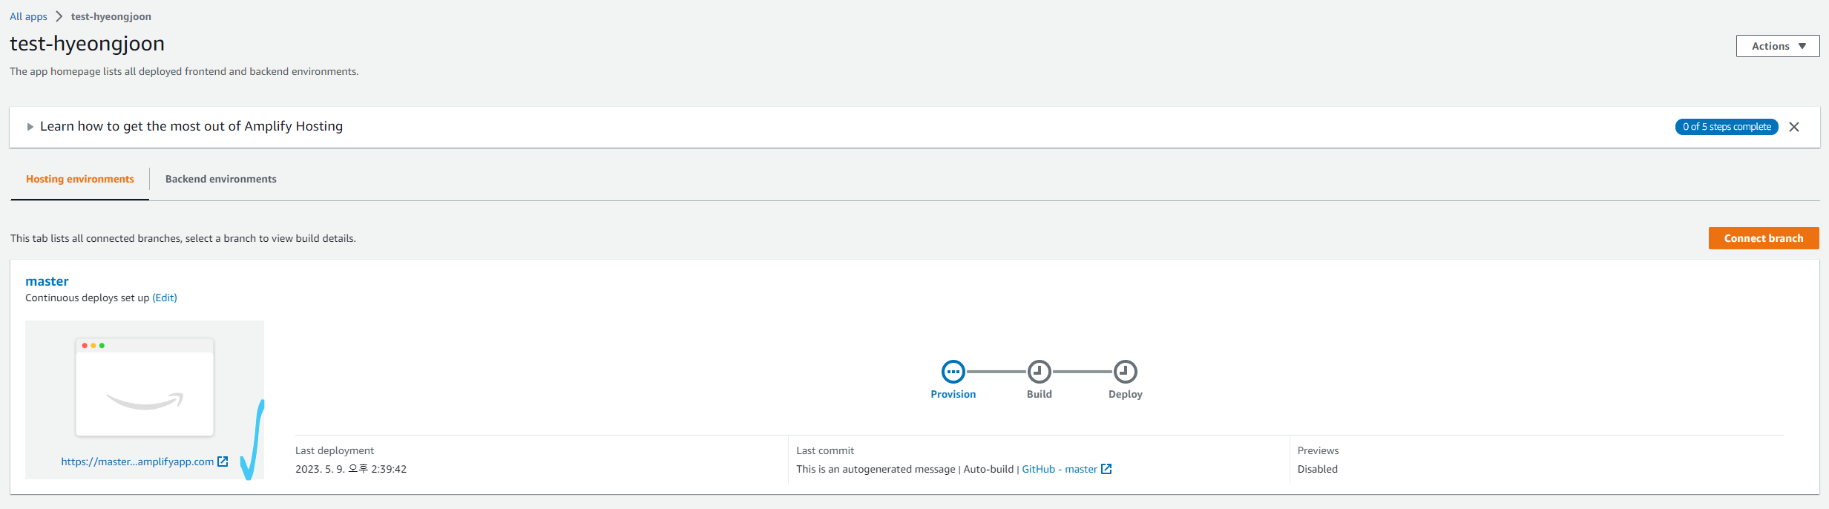Click the app preview thumbnail
Image resolution: width=1829 pixels, height=509 pixels.
click(x=145, y=387)
